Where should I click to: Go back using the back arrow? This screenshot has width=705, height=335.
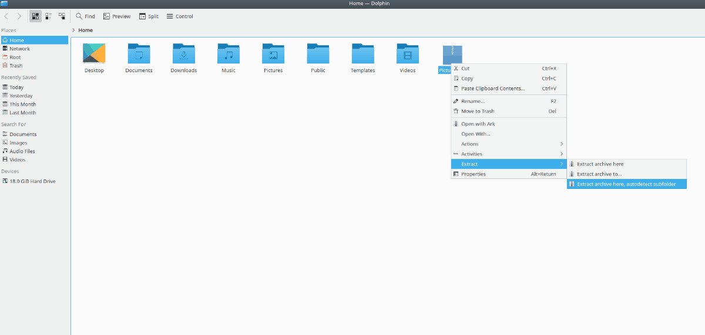pos(6,16)
